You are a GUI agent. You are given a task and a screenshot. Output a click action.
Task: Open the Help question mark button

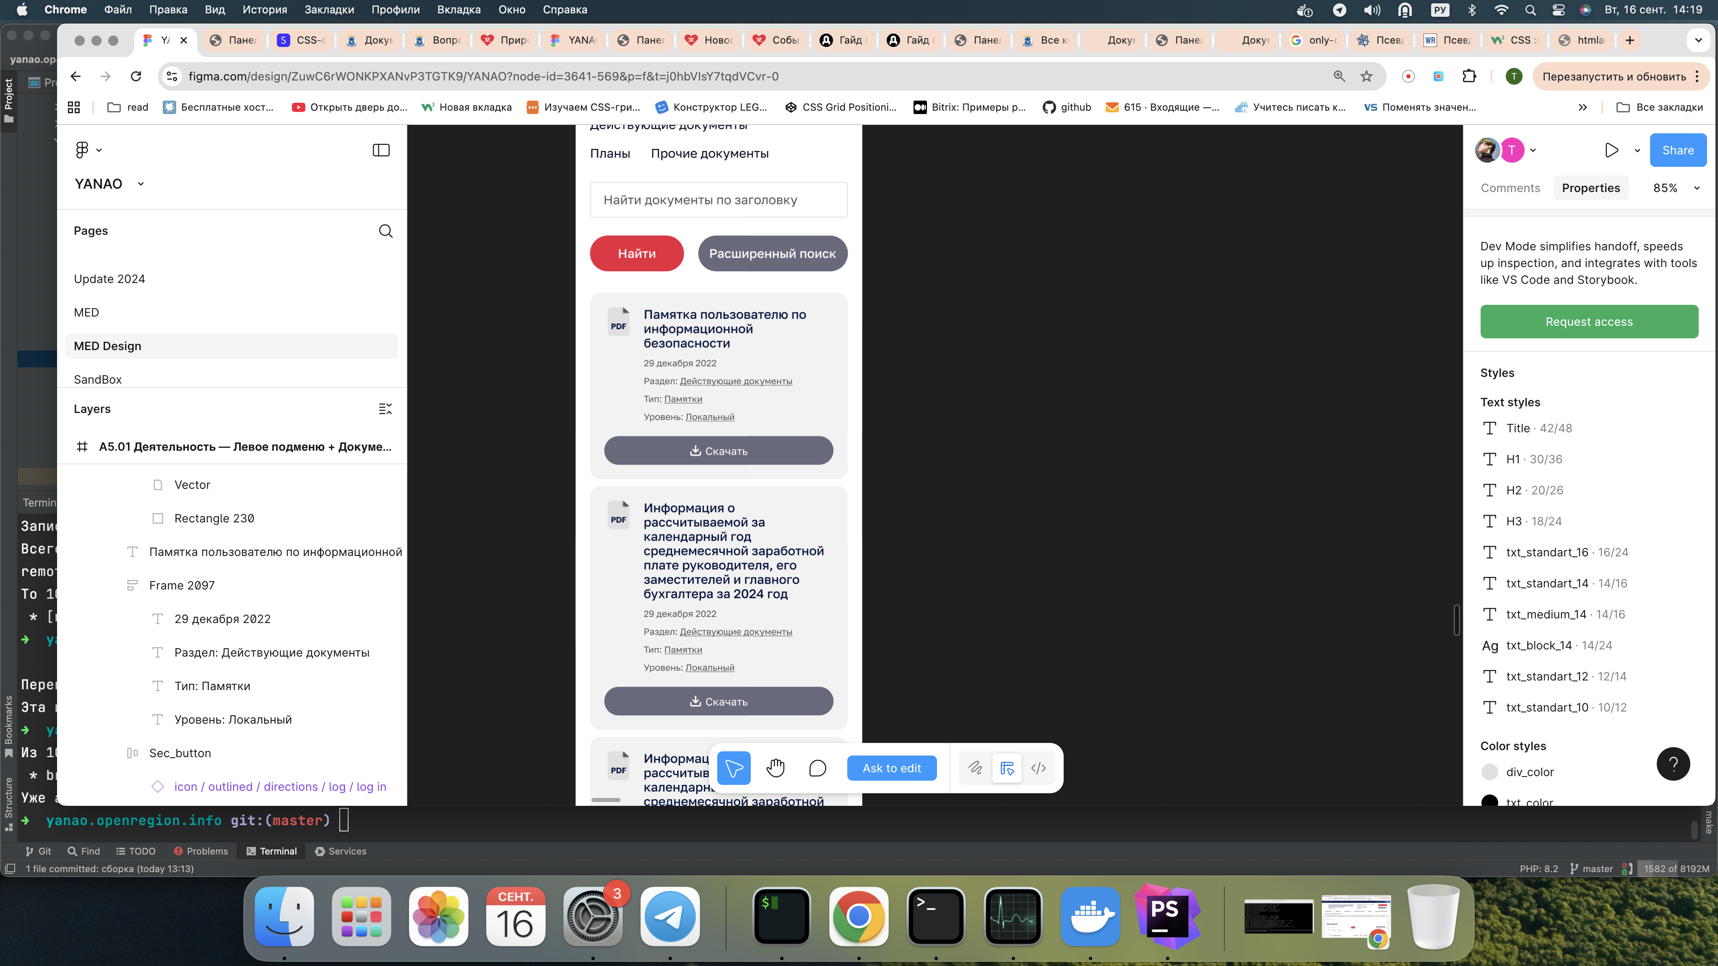(x=1673, y=764)
